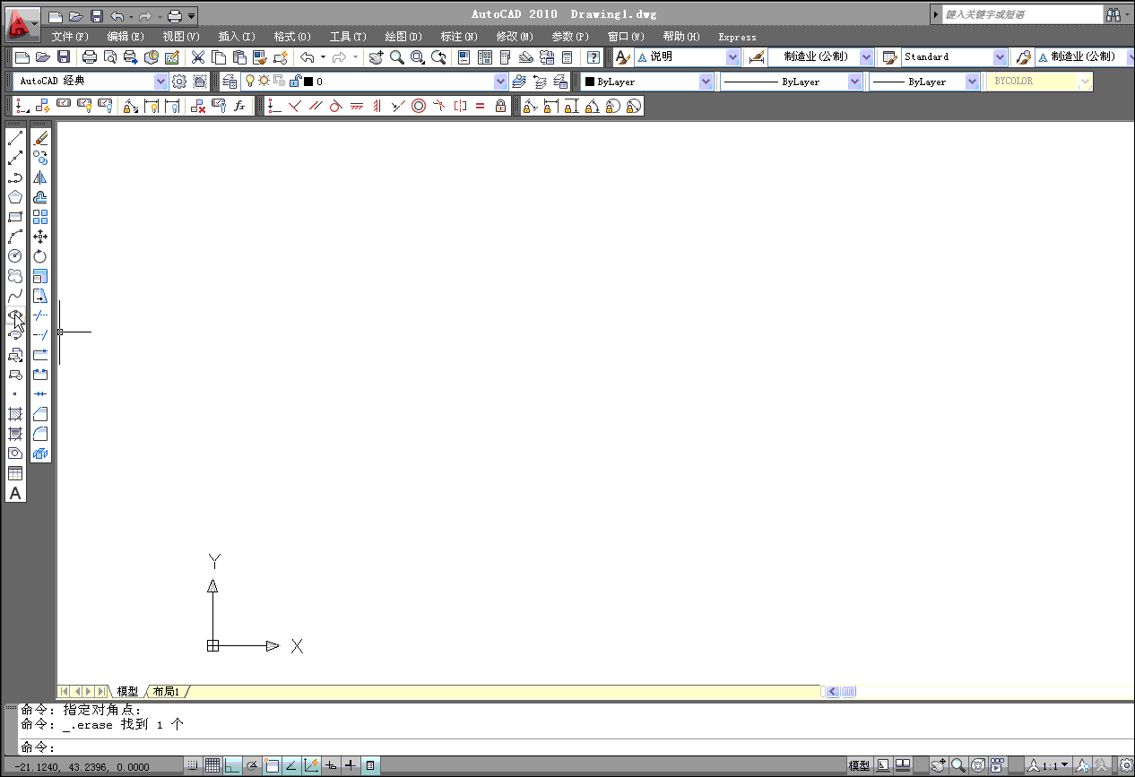Click the Concentric constraint icon
This screenshot has height=777, width=1135.
coord(419,106)
